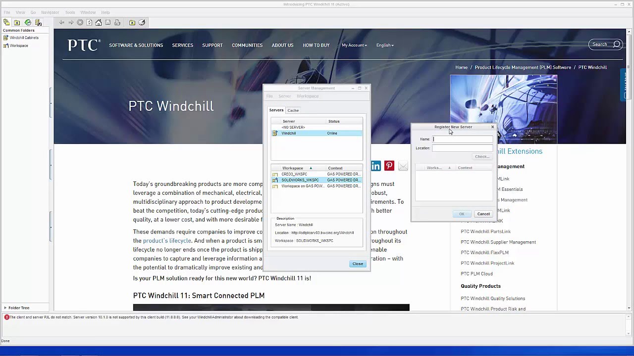634x356 pixels.
Task: Click the yellow folder icon in the browser toolbar
Action: tap(132, 22)
